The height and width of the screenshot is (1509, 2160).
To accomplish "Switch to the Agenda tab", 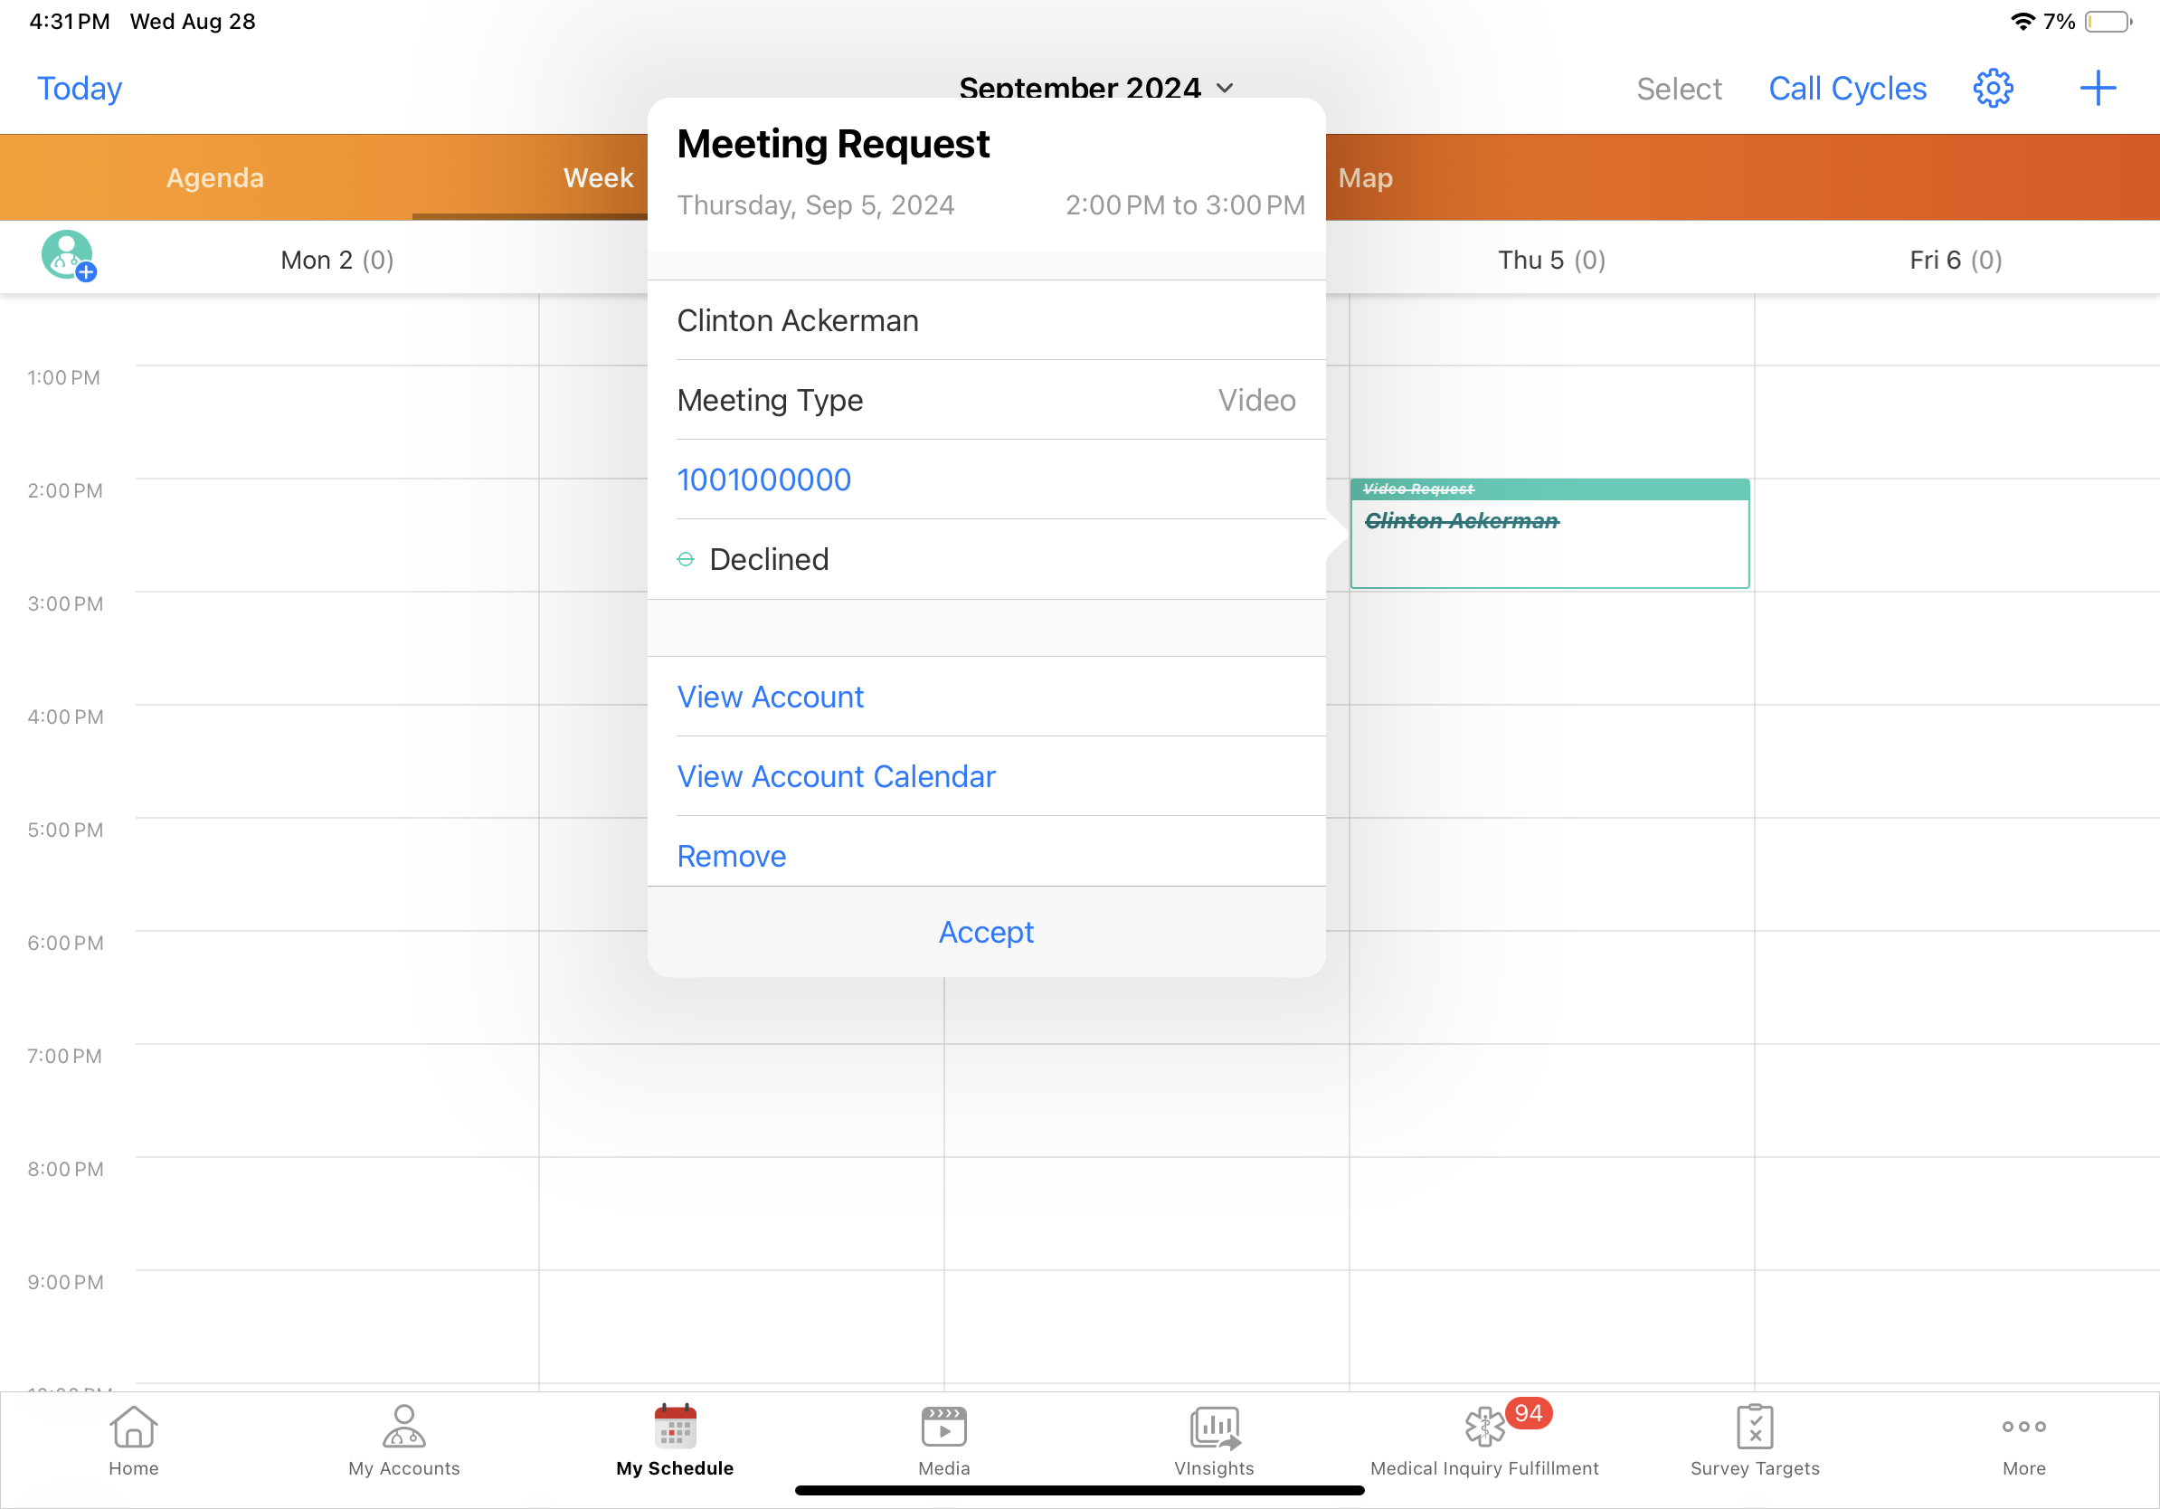I will [214, 178].
